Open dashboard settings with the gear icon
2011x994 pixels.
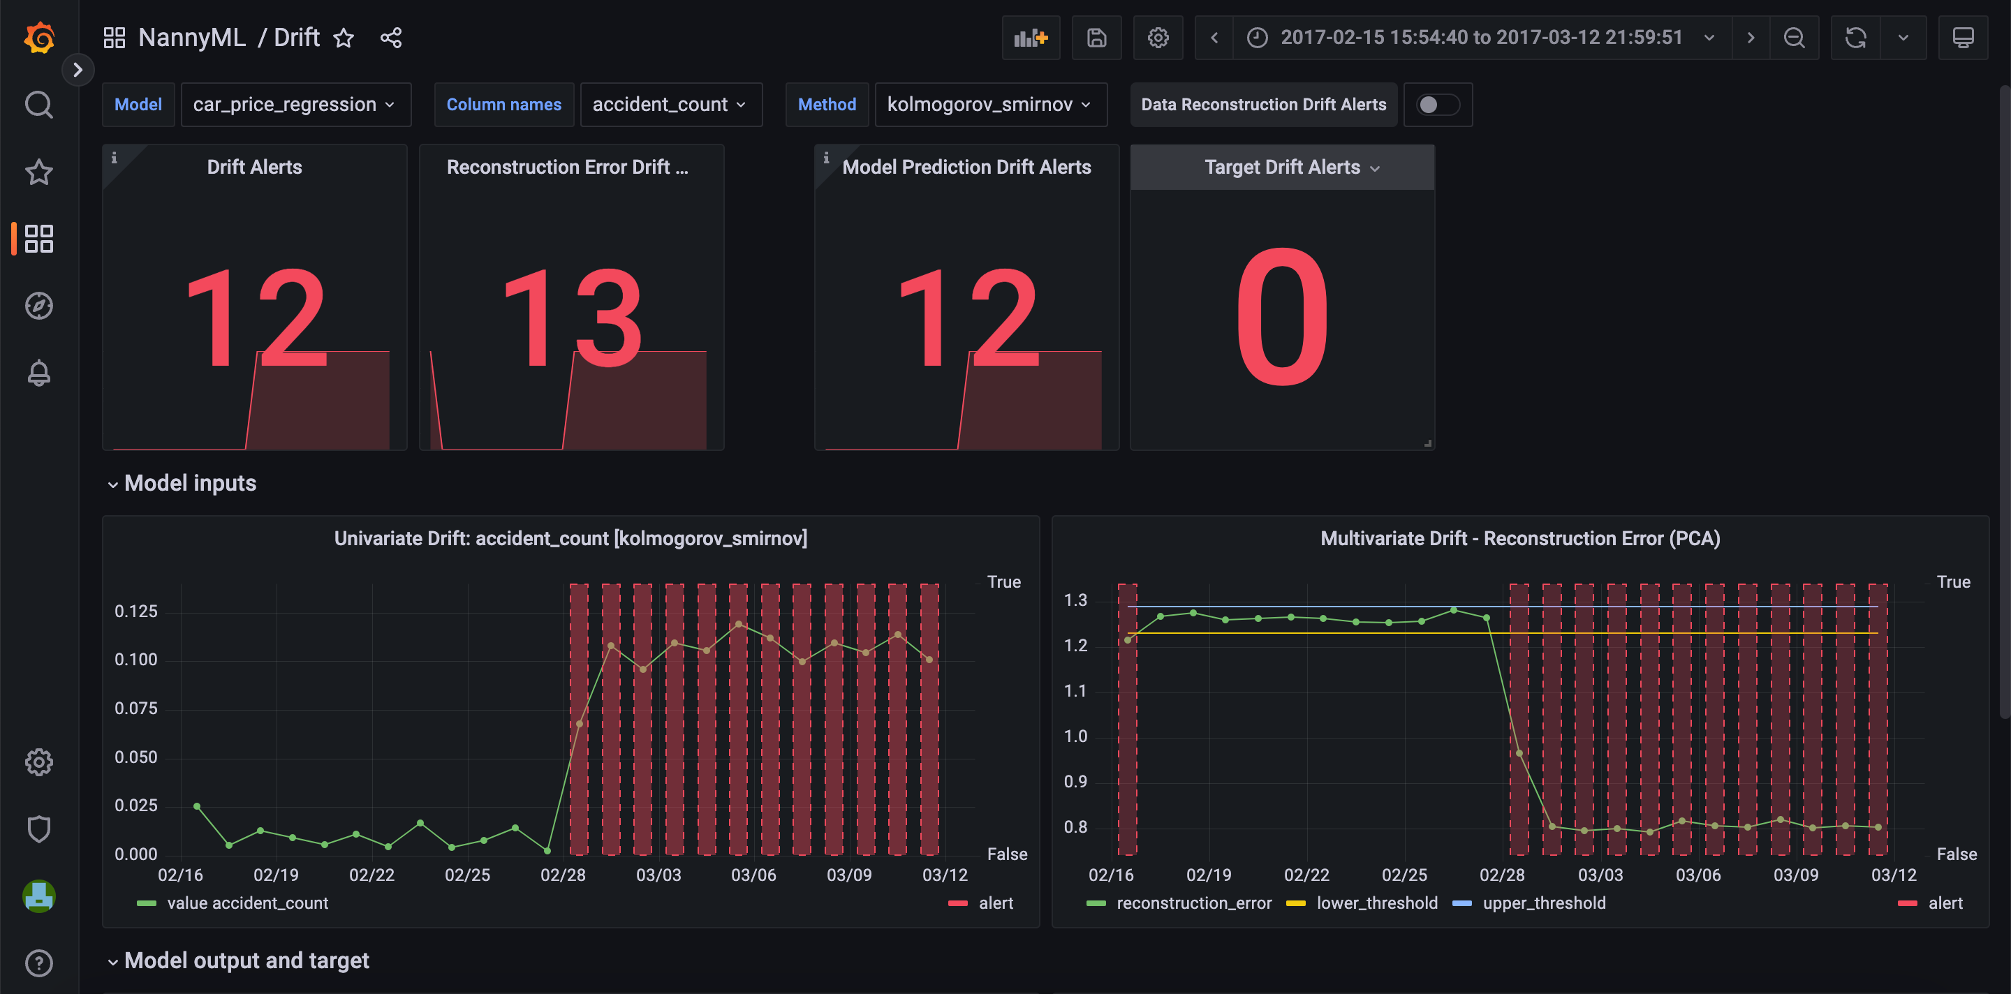point(1158,37)
